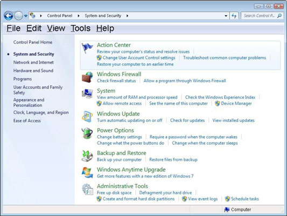Viewport: 287px width, 216px height.
Task: Click shield icon beside Schedule tasks
Action: 228,199
